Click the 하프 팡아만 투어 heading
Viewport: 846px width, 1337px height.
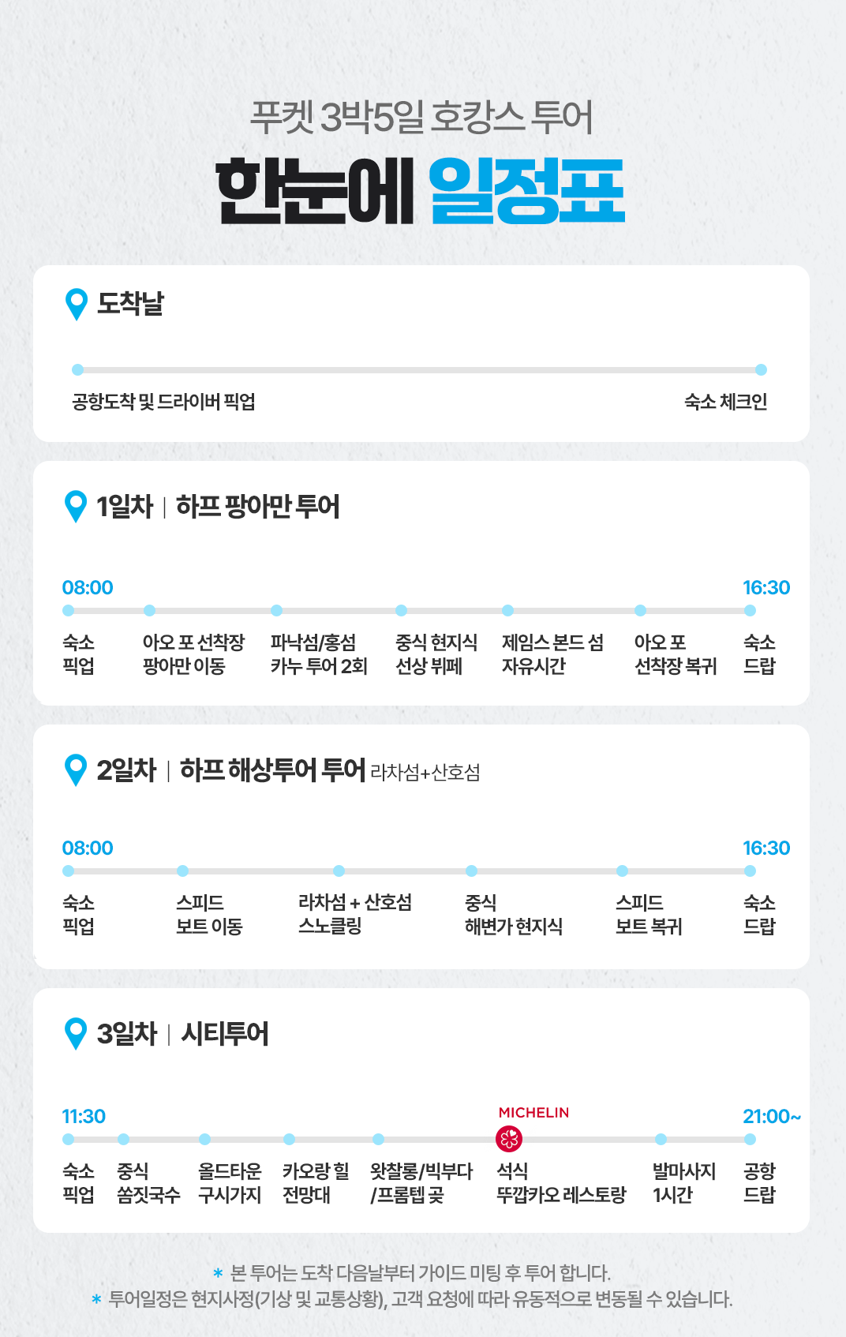pos(257,507)
